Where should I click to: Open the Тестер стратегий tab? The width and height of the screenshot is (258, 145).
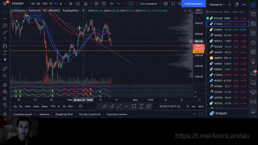89,114
